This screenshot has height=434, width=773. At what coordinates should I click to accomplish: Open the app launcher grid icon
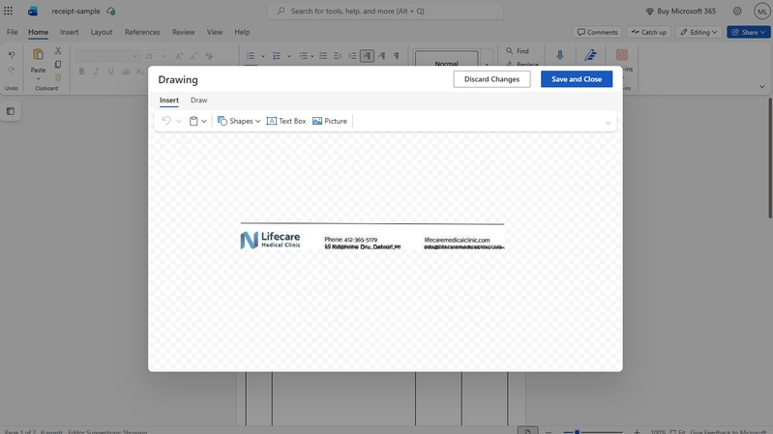point(9,11)
